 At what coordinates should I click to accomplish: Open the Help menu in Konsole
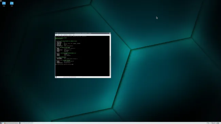pyautogui.click(x=73, y=35)
